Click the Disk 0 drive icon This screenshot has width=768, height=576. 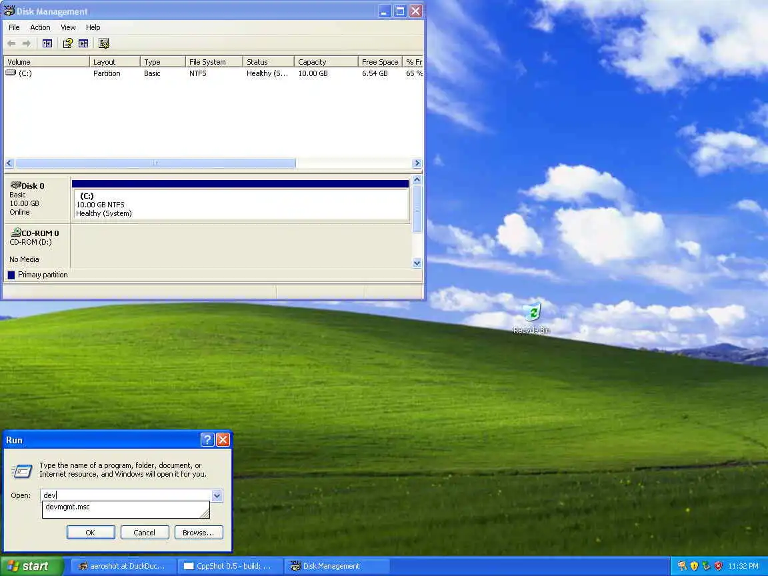pyautogui.click(x=16, y=185)
